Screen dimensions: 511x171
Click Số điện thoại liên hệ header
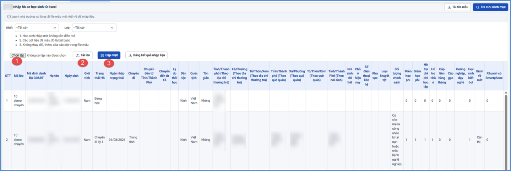tap(366, 76)
